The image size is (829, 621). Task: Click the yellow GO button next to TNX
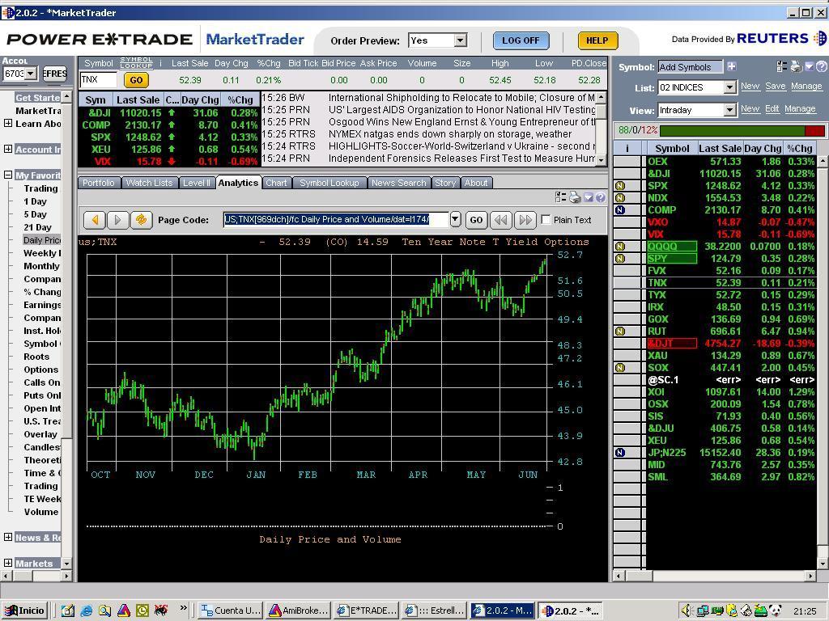136,80
